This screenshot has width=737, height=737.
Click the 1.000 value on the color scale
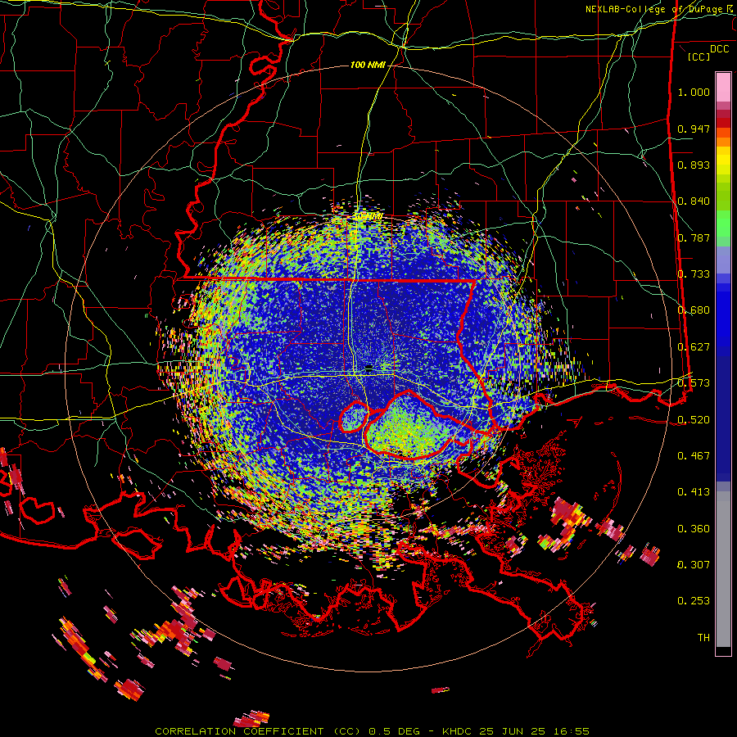tap(694, 92)
